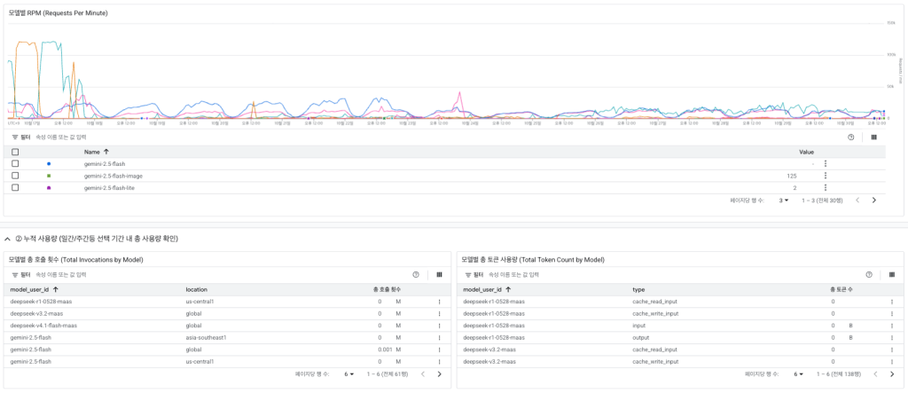Viewport: 908px width, 393px height.
Task: Focus the filter input in Total Invocations panel
Action: tap(59, 275)
